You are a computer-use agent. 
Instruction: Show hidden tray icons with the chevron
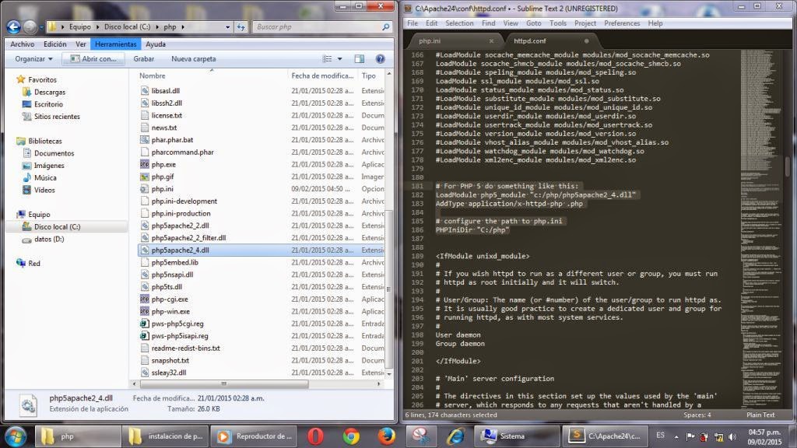676,436
